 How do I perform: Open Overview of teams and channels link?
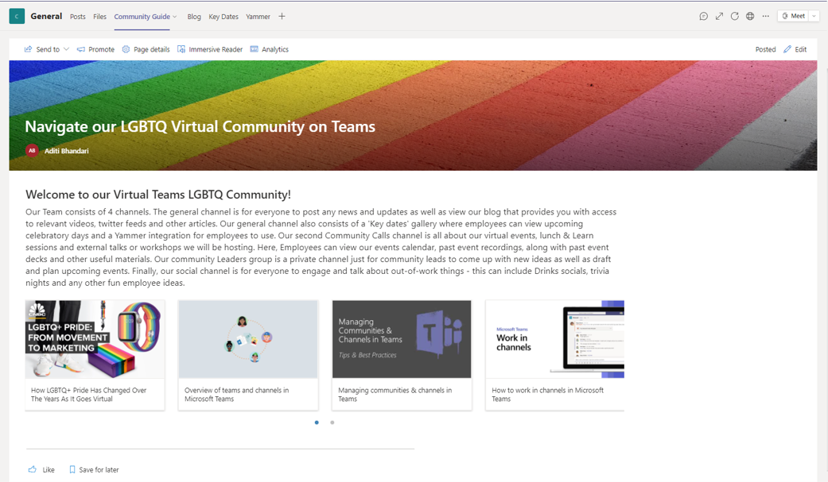click(236, 395)
